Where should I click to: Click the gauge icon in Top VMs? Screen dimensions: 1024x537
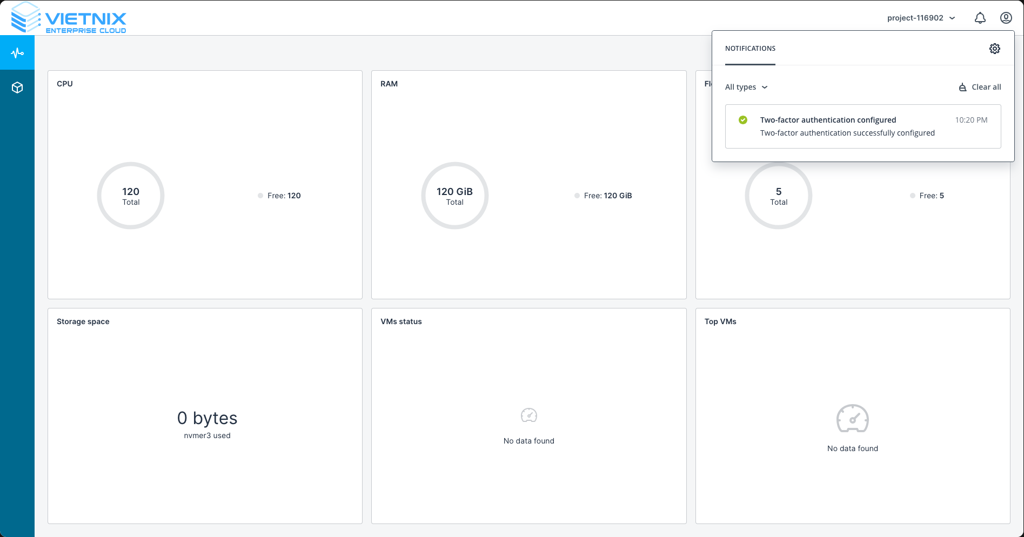click(852, 419)
